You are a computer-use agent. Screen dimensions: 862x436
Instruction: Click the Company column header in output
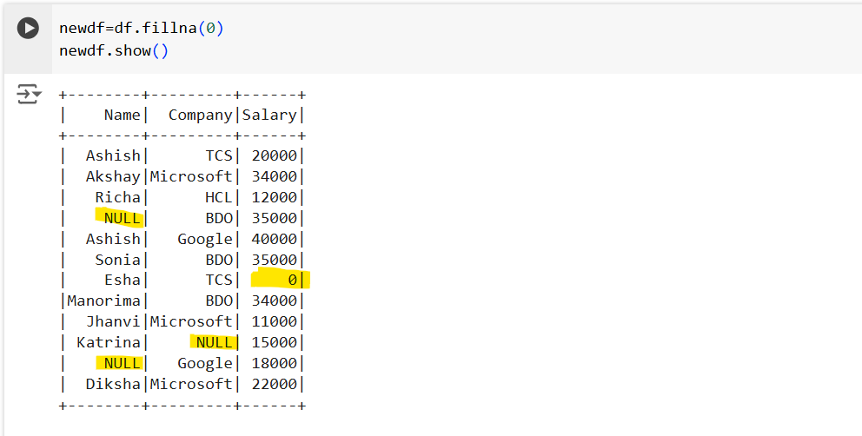click(x=200, y=115)
